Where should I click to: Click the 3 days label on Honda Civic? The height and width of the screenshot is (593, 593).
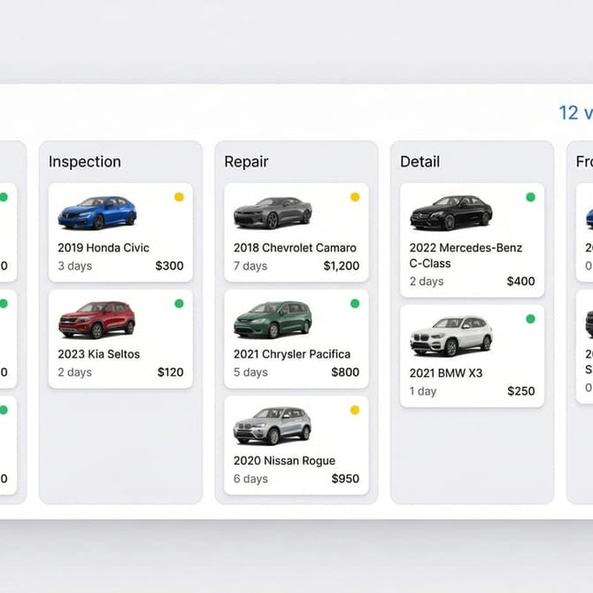(x=75, y=266)
